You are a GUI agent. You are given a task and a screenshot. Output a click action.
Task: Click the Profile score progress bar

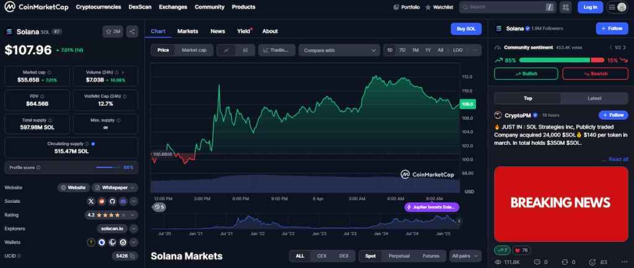point(108,167)
